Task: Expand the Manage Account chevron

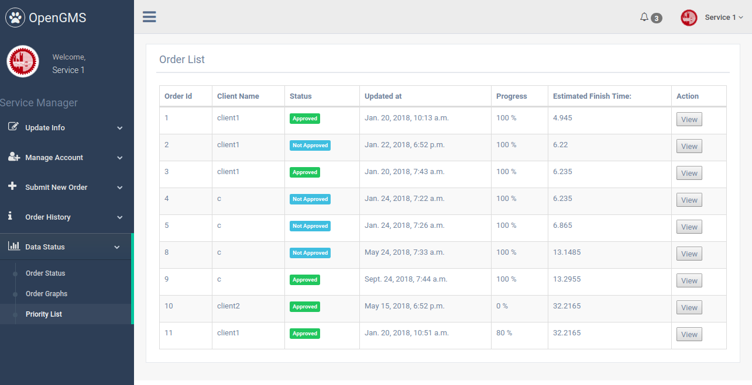Action: tap(120, 158)
